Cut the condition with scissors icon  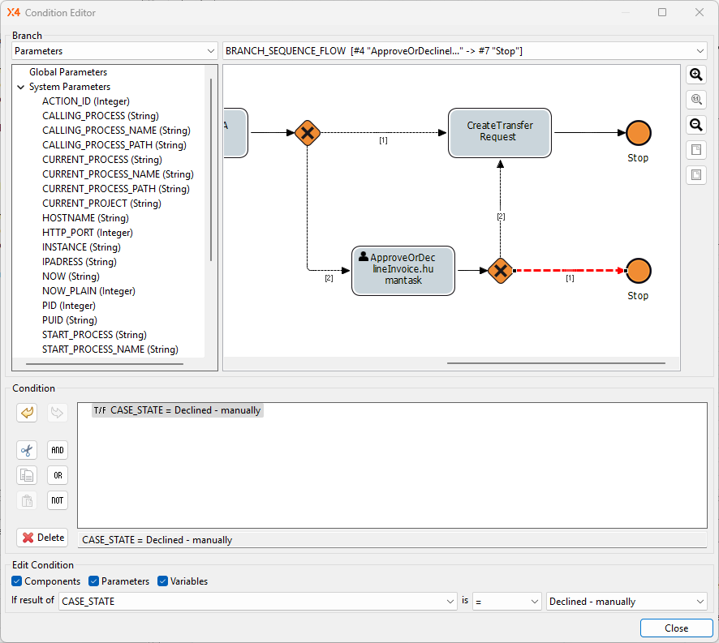(x=27, y=450)
